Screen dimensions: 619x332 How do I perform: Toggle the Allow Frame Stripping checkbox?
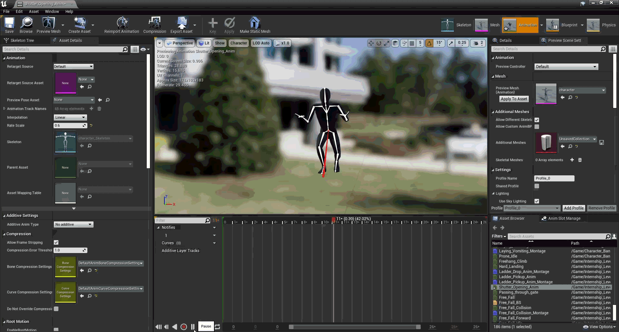click(56, 242)
